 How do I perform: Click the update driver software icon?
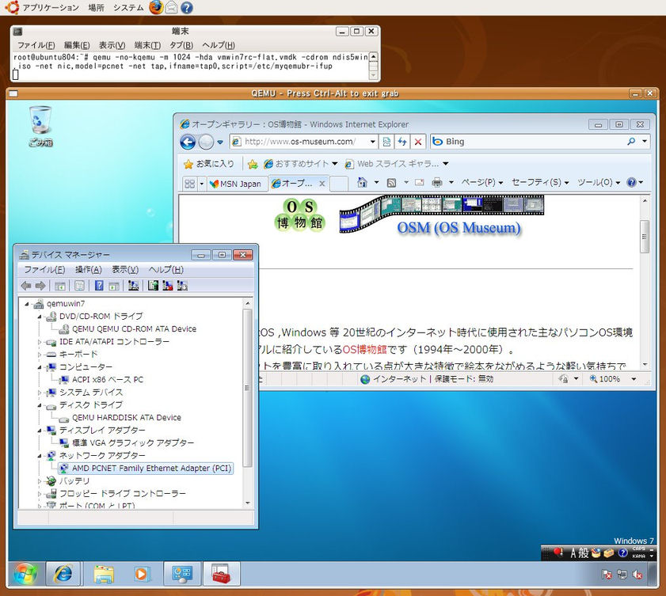coord(153,286)
